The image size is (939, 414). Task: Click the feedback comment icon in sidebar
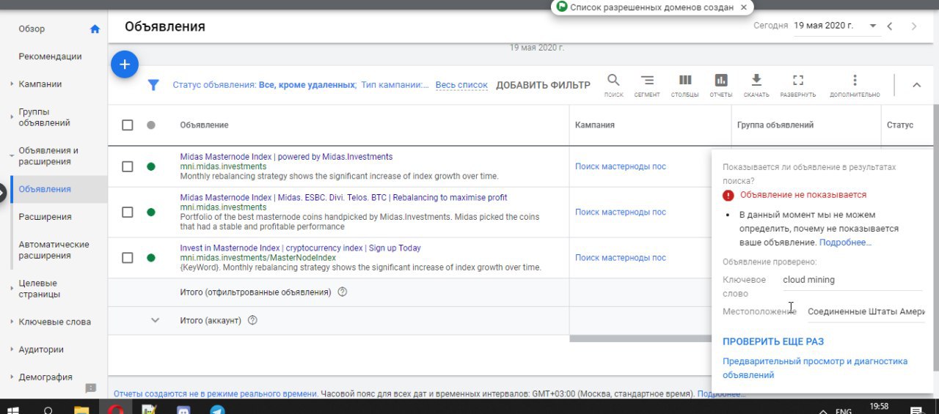tap(91, 388)
